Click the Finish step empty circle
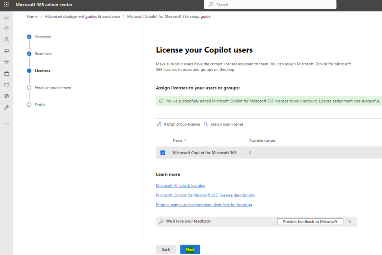This screenshot has width=382, height=255. [29, 105]
